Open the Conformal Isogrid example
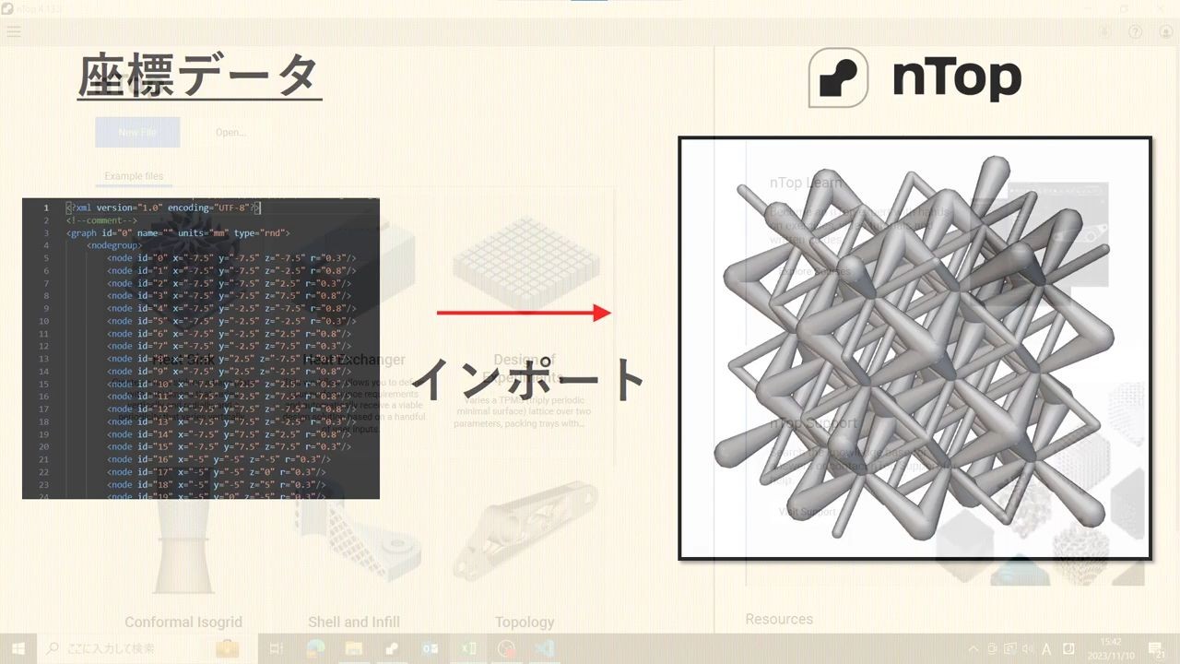Screen dimensions: 1180x664 [183, 622]
